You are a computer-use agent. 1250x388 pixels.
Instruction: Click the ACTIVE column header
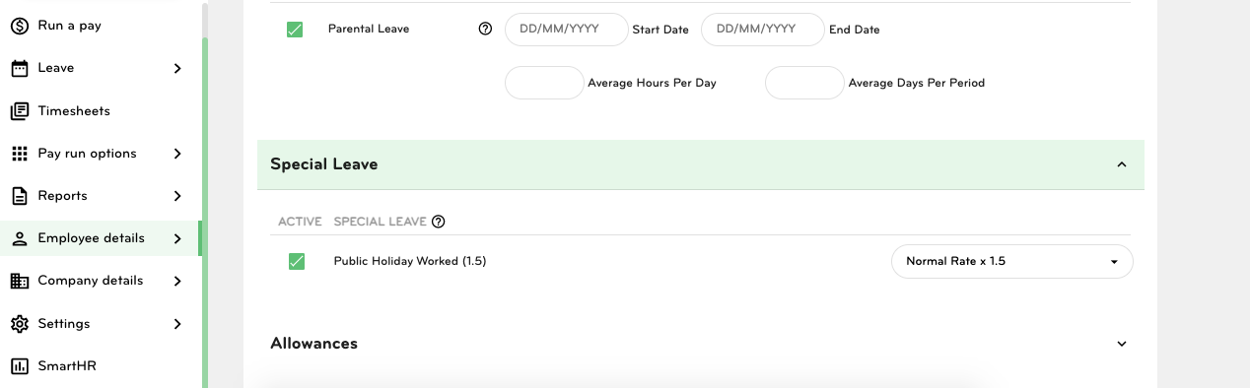point(300,222)
